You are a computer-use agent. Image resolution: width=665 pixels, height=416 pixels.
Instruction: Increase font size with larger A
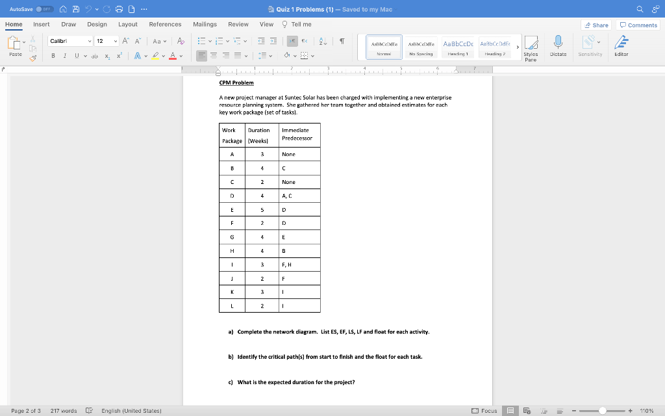tap(126, 41)
